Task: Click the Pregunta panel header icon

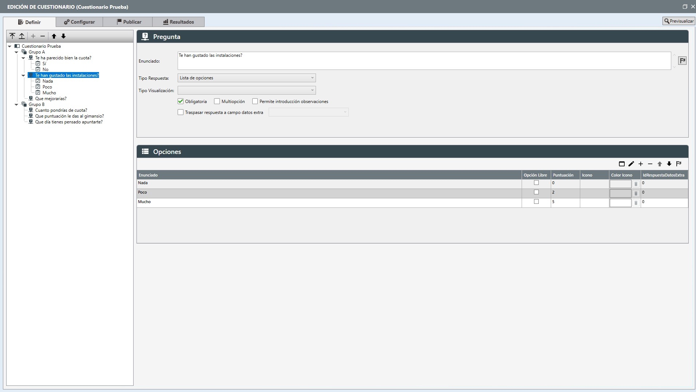Action: [145, 36]
